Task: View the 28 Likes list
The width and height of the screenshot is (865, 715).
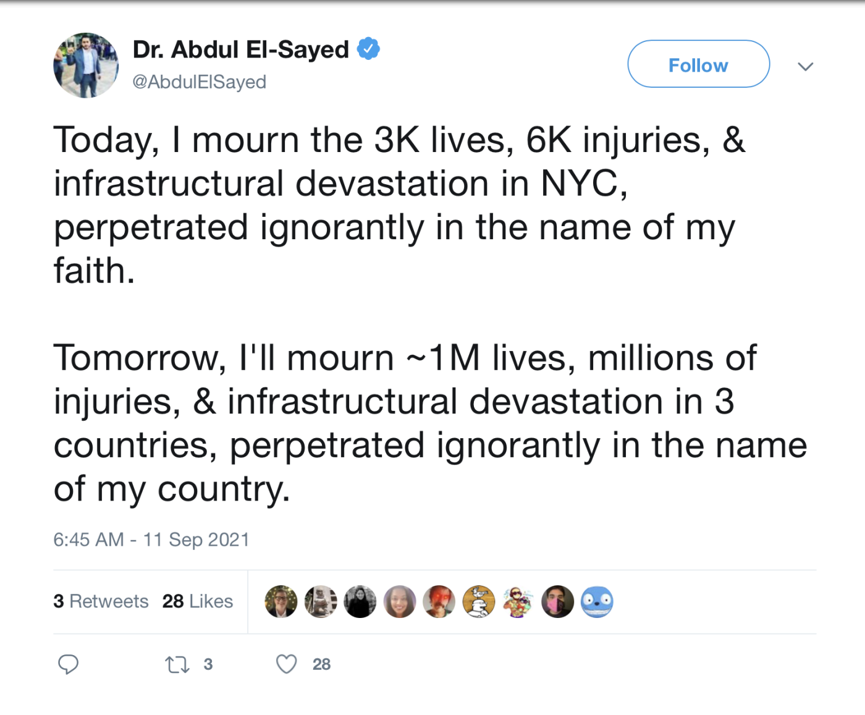Action: (198, 601)
